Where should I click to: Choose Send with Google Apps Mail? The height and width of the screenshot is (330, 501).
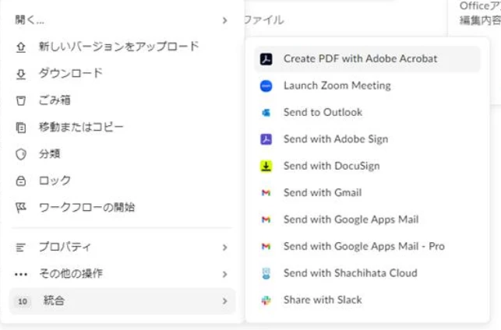[368, 220]
